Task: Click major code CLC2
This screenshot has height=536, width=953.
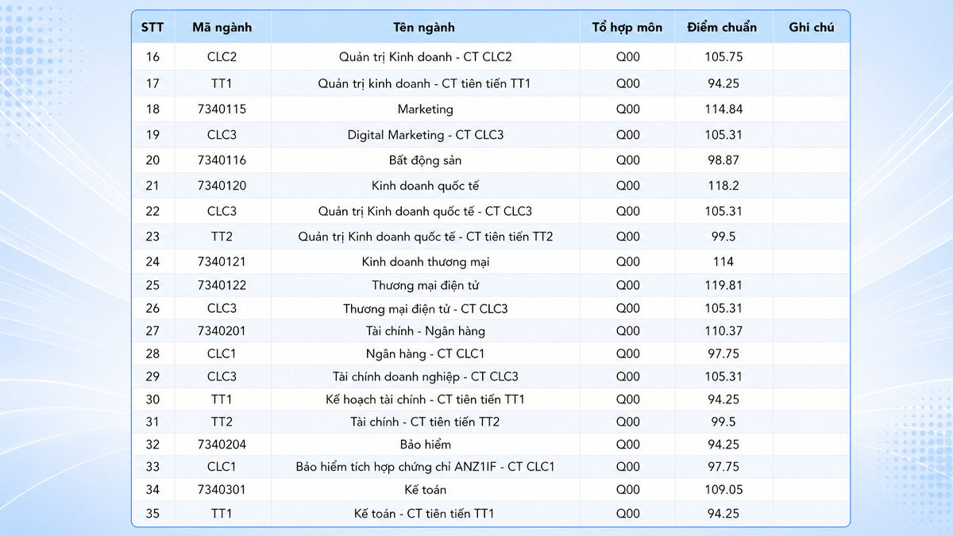Action: [x=222, y=57]
